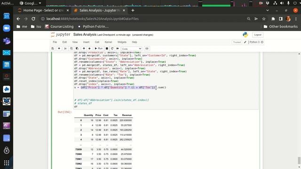Image resolution: width=301 pixels, height=169 pixels.
Task: Open a new browser tab
Action: coord(133,10)
